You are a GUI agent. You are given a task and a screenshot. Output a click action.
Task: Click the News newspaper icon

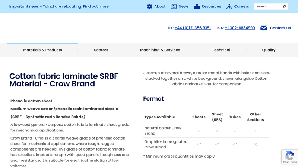tap(174, 6)
